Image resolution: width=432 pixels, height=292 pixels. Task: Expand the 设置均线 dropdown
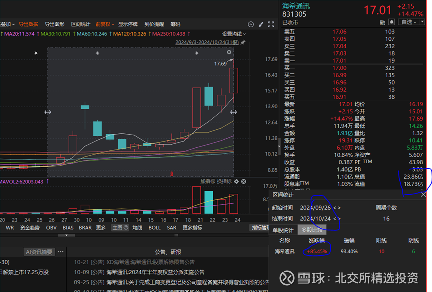[234, 34]
